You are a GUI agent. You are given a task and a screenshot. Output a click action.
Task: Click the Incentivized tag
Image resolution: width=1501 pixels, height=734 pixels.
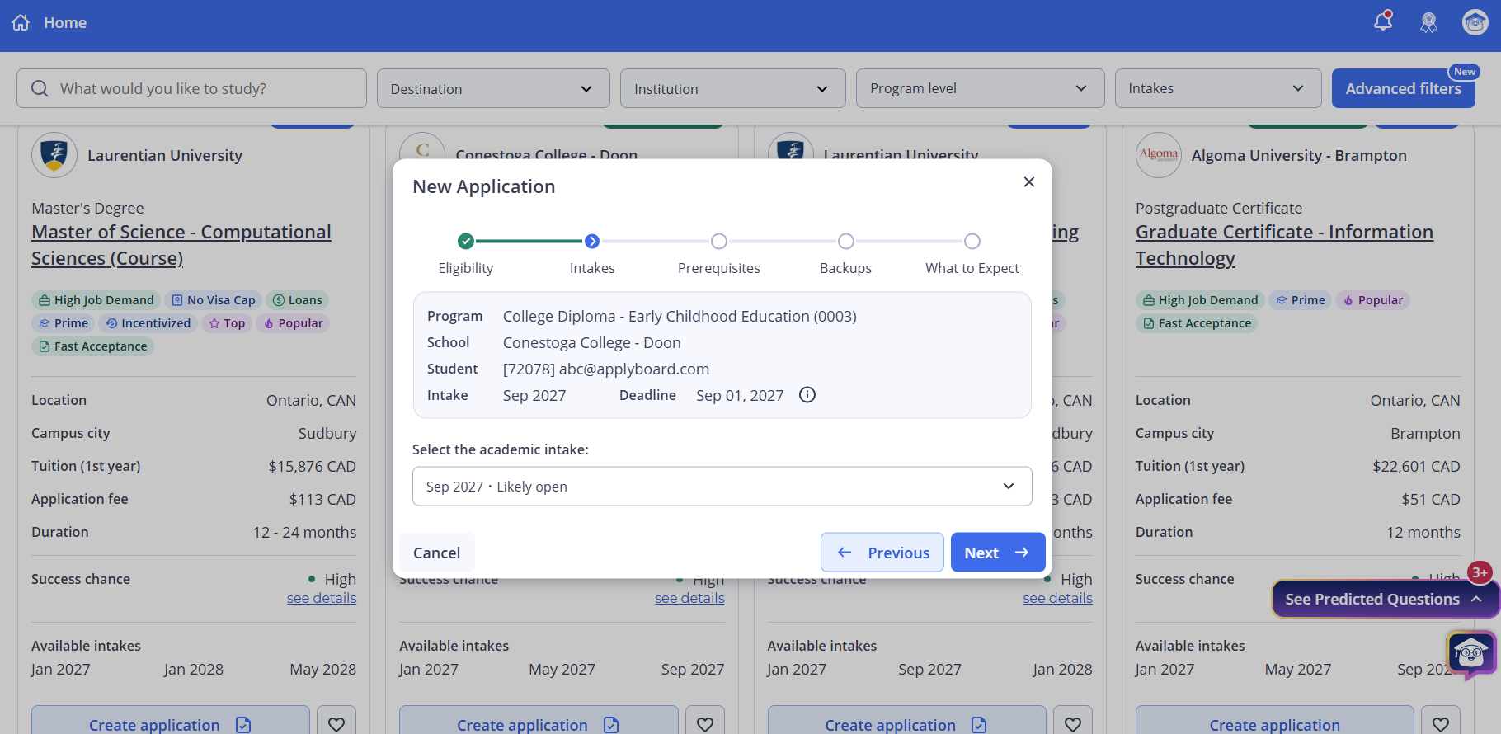point(148,323)
